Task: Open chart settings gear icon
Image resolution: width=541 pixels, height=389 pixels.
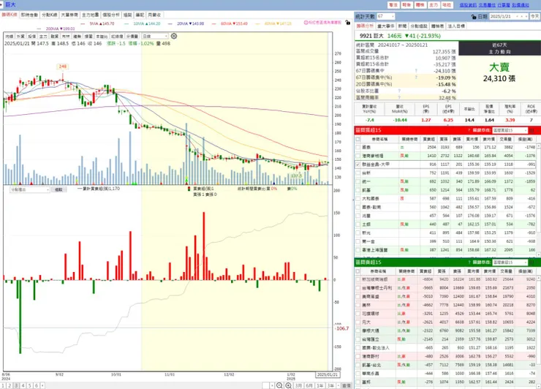Action: click(174, 36)
